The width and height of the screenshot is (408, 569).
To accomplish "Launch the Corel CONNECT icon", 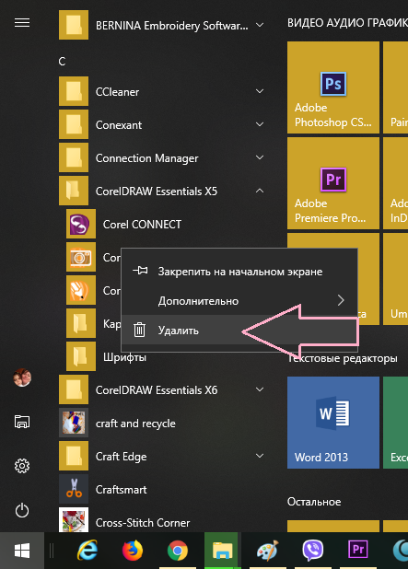I will click(x=81, y=224).
